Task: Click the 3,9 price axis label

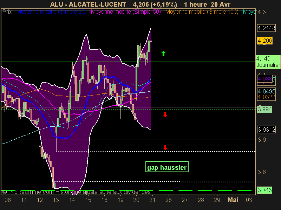Action: [x=262, y=140]
